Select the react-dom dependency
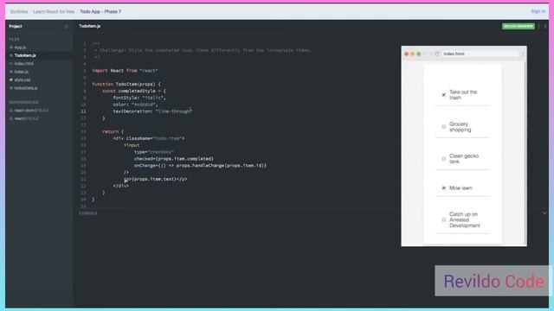 click(x=31, y=111)
